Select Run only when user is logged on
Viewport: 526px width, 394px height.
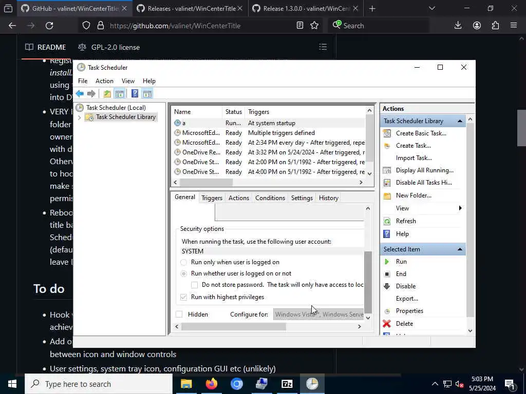click(183, 262)
